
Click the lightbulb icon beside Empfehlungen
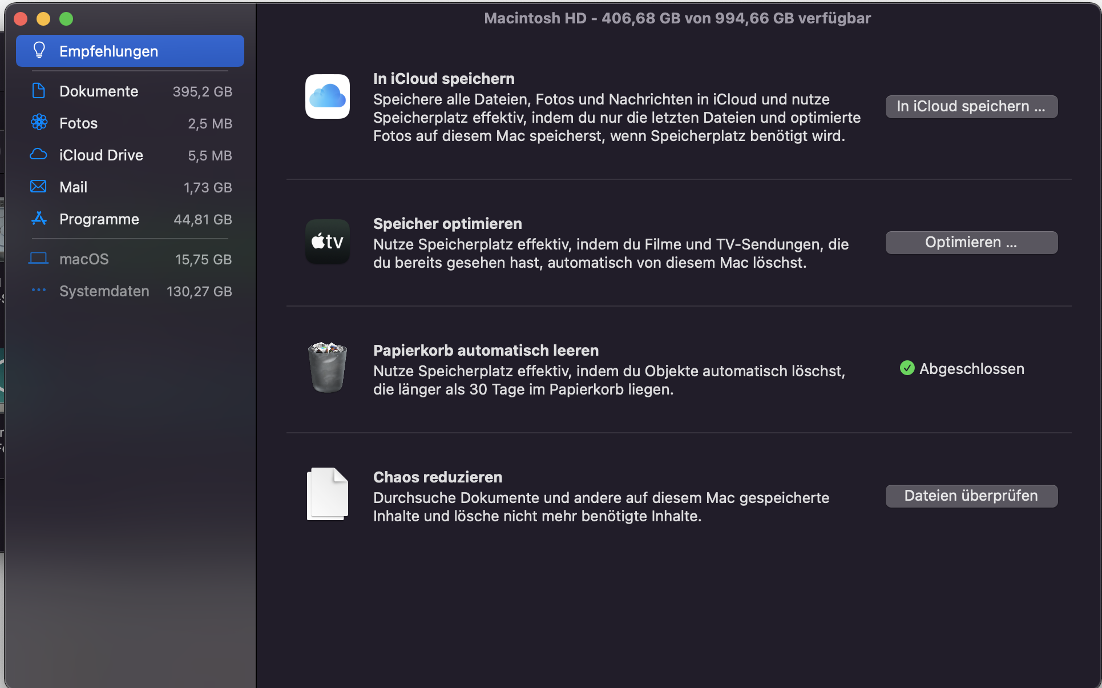tap(39, 51)
